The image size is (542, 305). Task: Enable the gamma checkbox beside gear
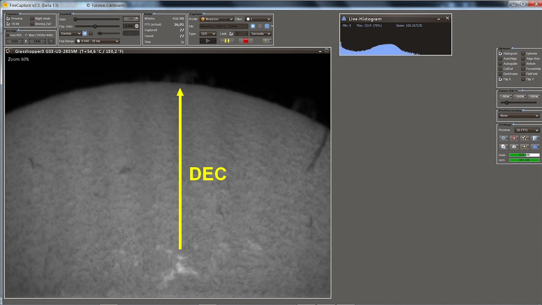tap(91, 33)
